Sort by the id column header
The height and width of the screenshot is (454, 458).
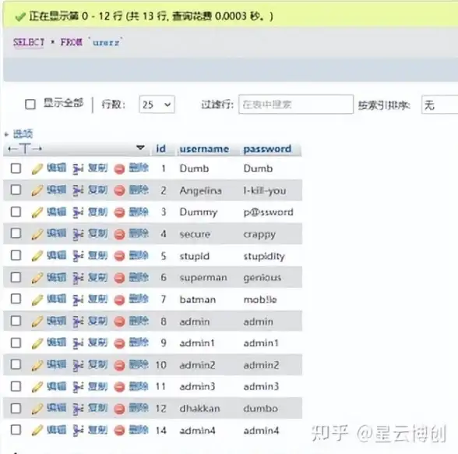tap(161, 148)
